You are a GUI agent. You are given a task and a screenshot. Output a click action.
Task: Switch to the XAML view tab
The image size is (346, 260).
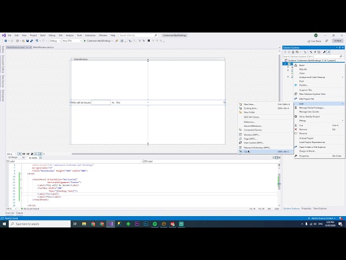[x=33, y=158]
